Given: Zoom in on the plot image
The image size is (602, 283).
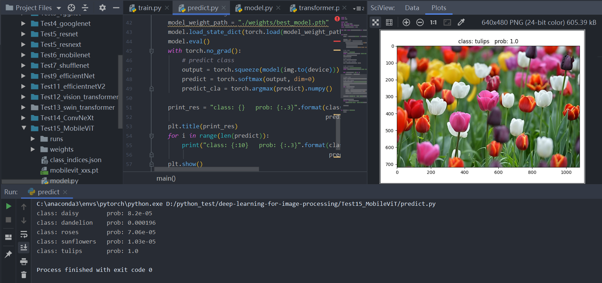Looking at the screenshot, I should tap(406, 22).
